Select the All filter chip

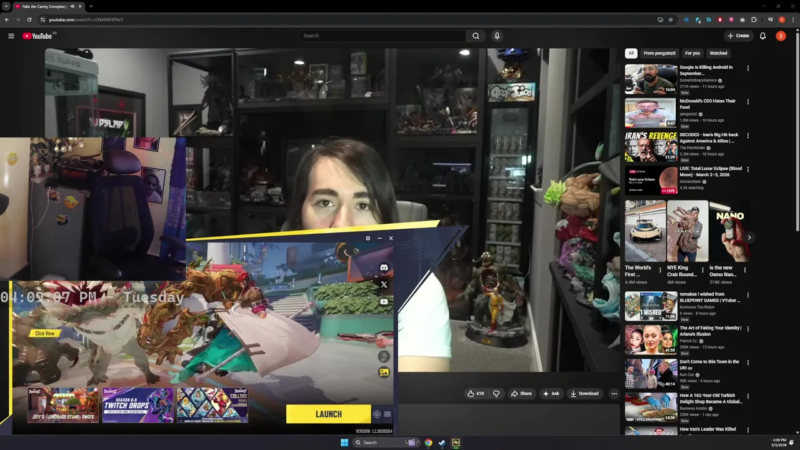631,53
